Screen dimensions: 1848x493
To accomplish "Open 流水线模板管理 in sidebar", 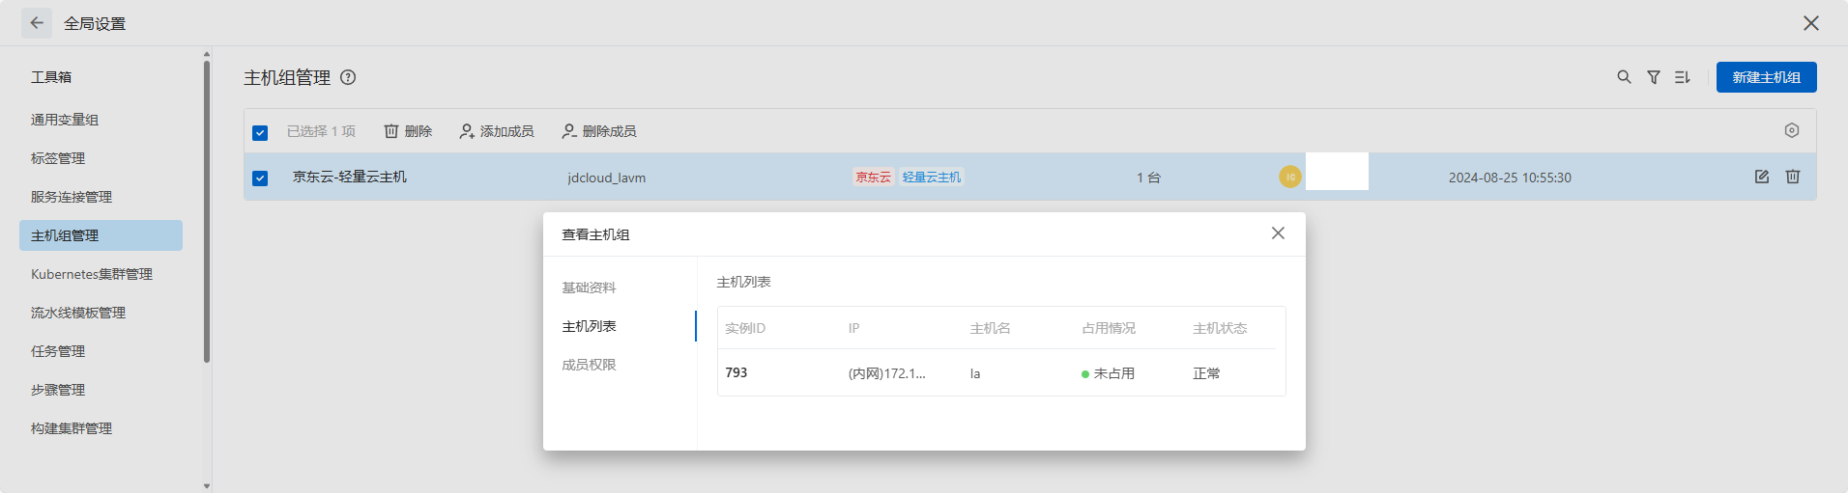I will coord(78,313).
